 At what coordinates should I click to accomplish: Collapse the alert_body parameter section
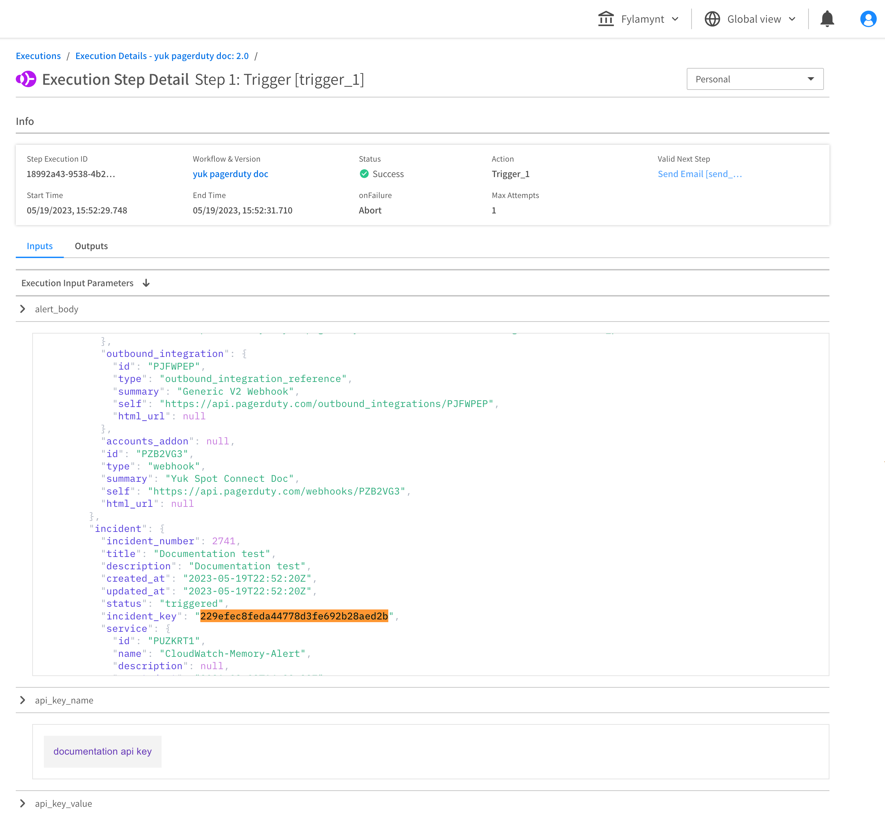[23, 309]
